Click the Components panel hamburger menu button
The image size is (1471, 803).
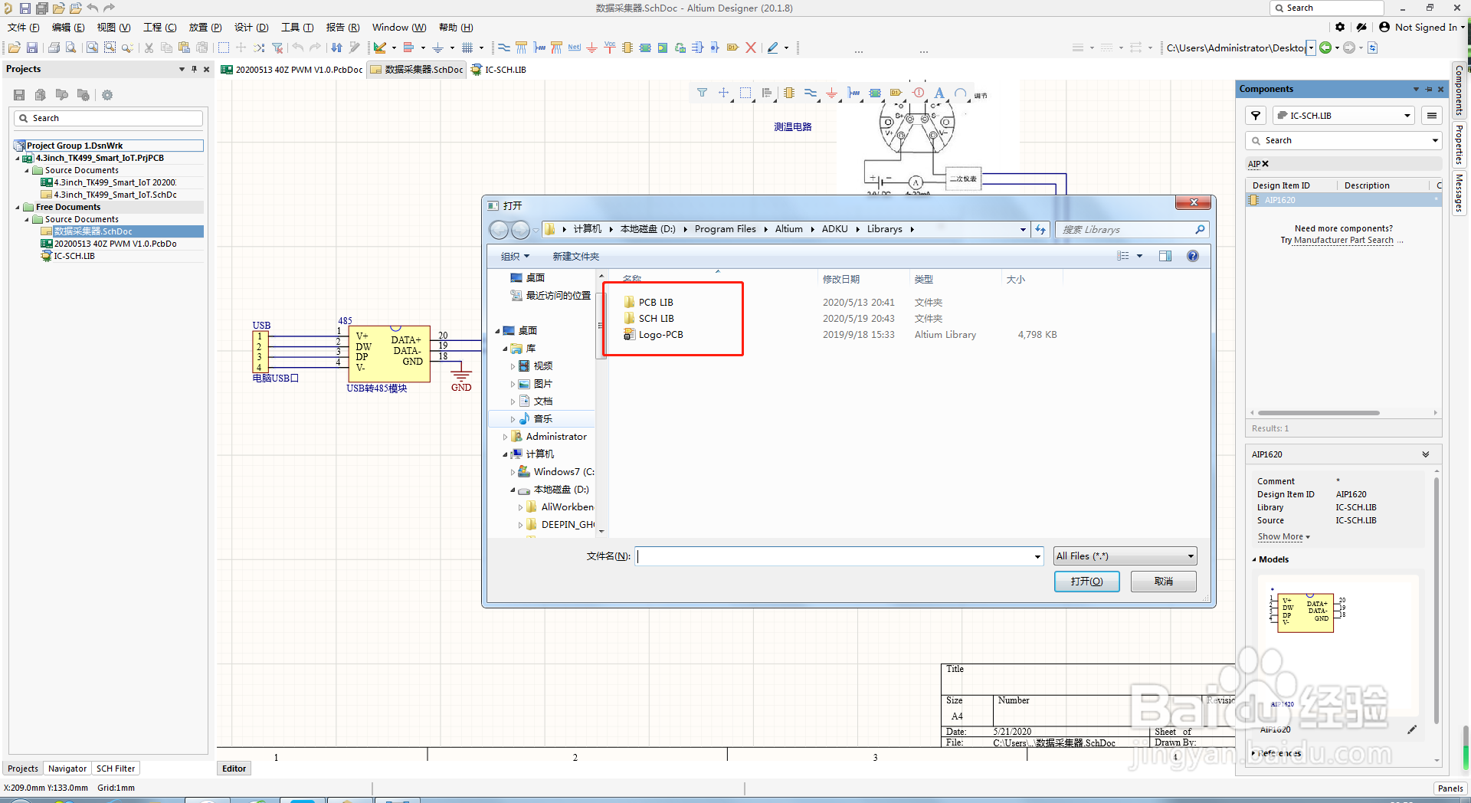[1431, 116]
